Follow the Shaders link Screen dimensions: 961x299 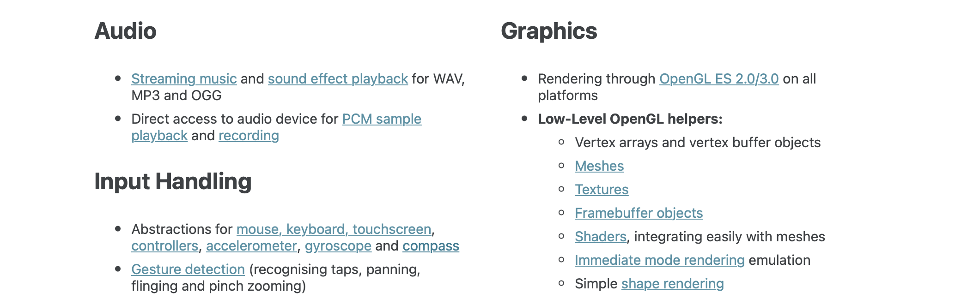click(600, 237)
